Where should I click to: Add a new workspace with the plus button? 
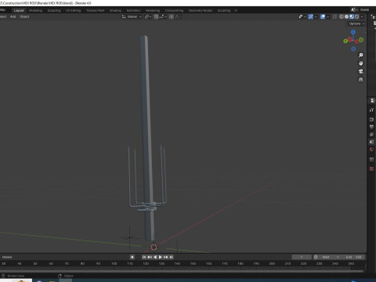(236, 10)
